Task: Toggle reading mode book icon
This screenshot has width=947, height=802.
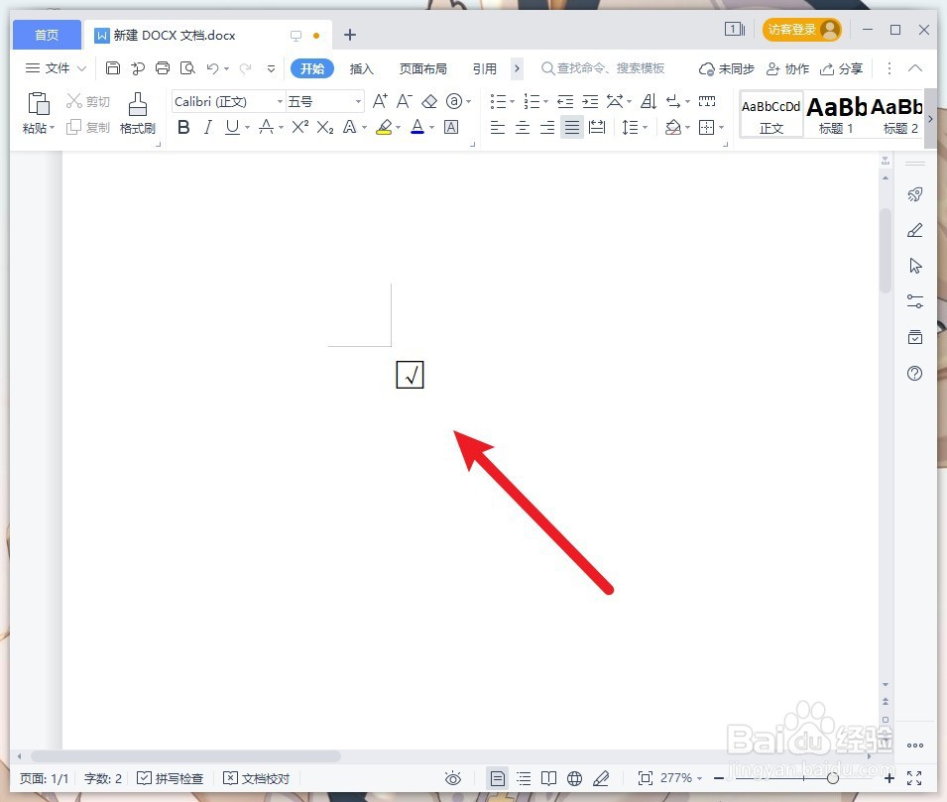Action: tap(549, 778)
